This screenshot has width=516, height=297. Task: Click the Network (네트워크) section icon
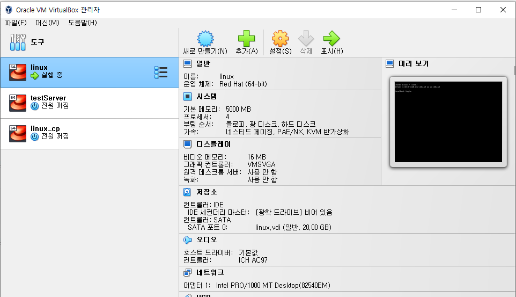tap(187, 273)
